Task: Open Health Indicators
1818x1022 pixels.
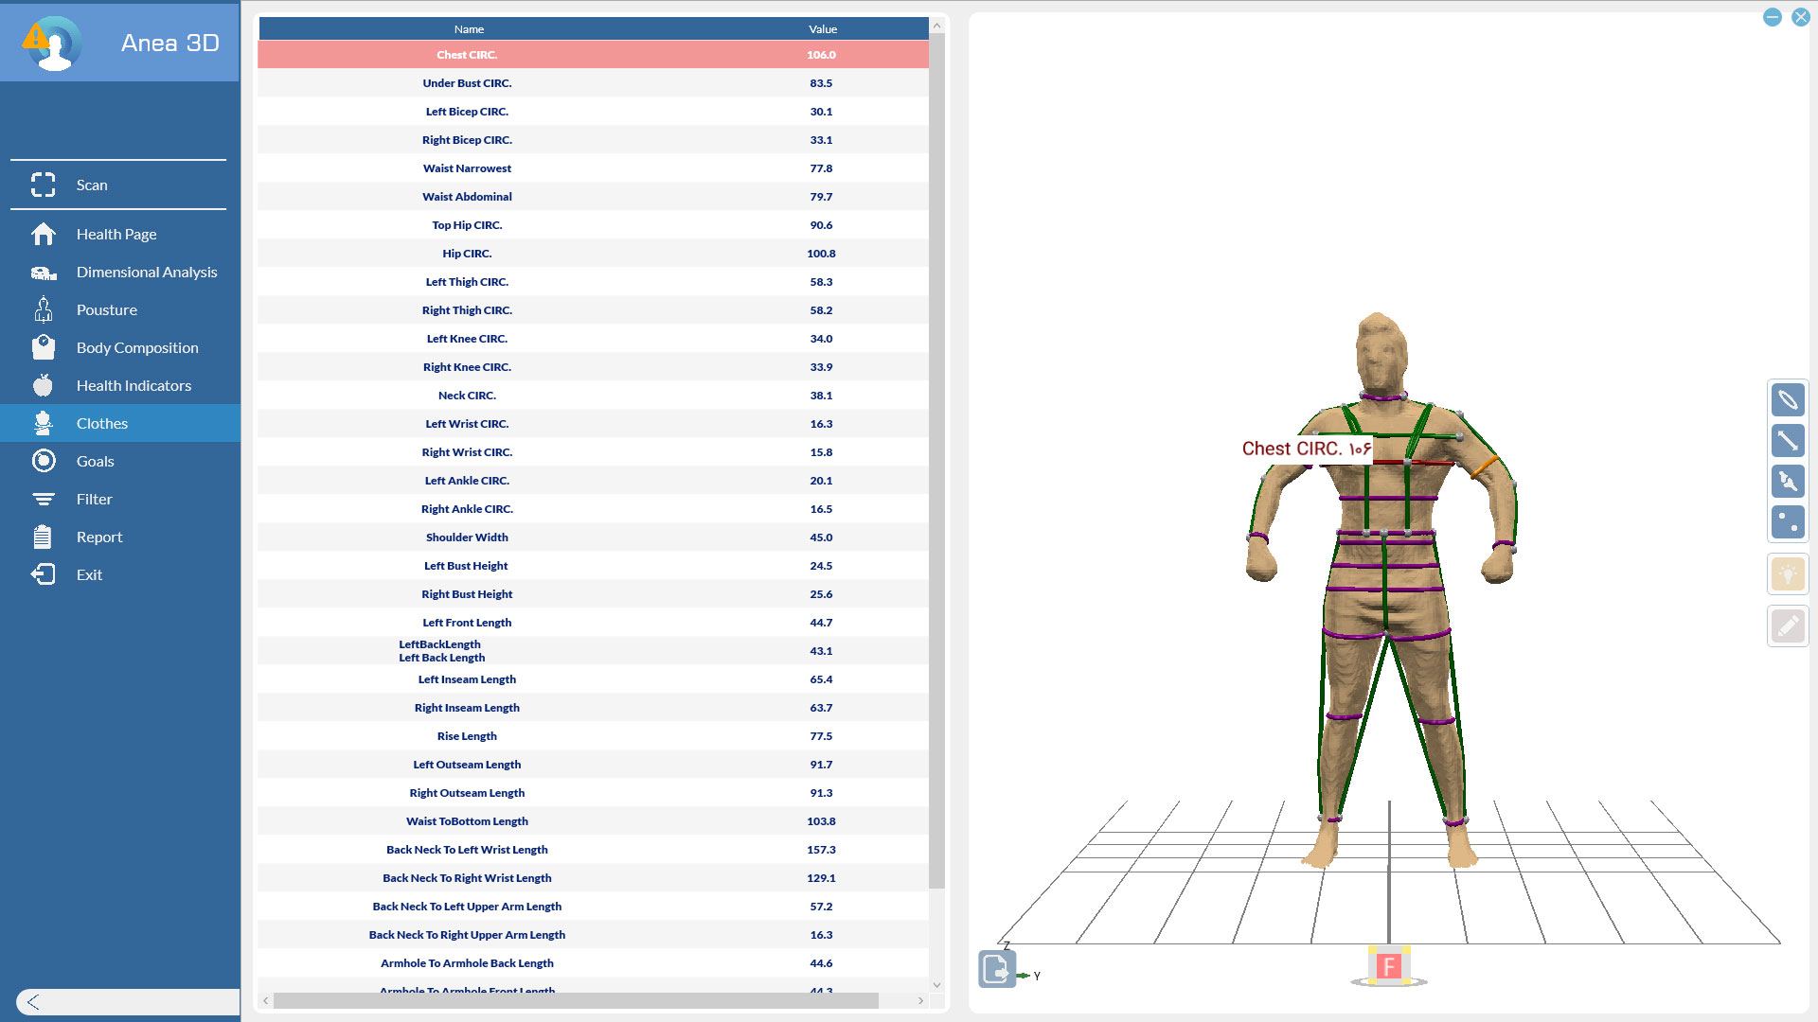Action: tap(133, 385)
